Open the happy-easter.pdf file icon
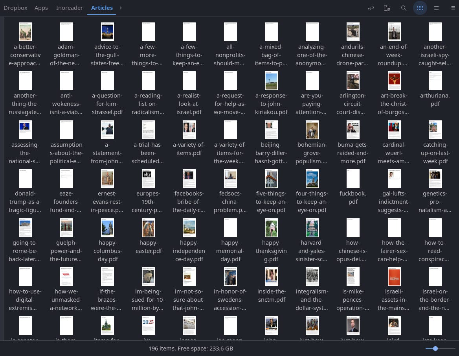Screen dimensions: 459x356 pos(148,228)
